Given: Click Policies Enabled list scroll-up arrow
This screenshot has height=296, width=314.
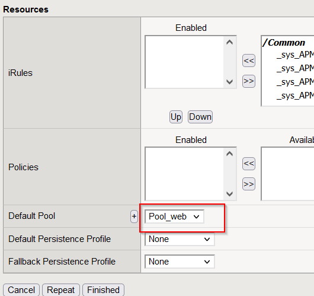Looking at the screenshot, I should click(x=229, y=154).
